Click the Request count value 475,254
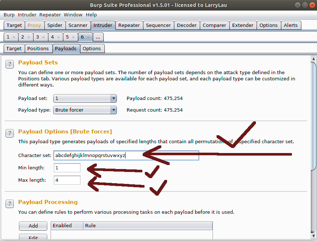This screenshot has width=317, height=241. (x=173, y=110)
